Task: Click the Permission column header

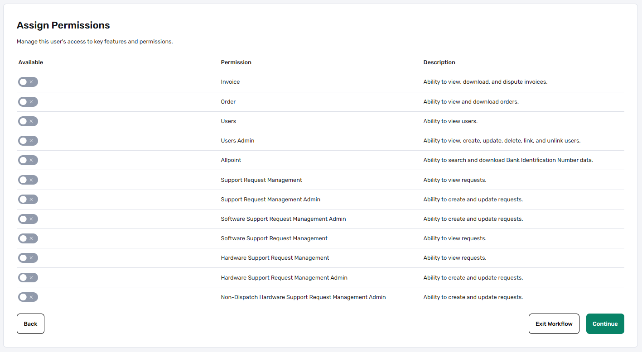Action: pos(236,62)
